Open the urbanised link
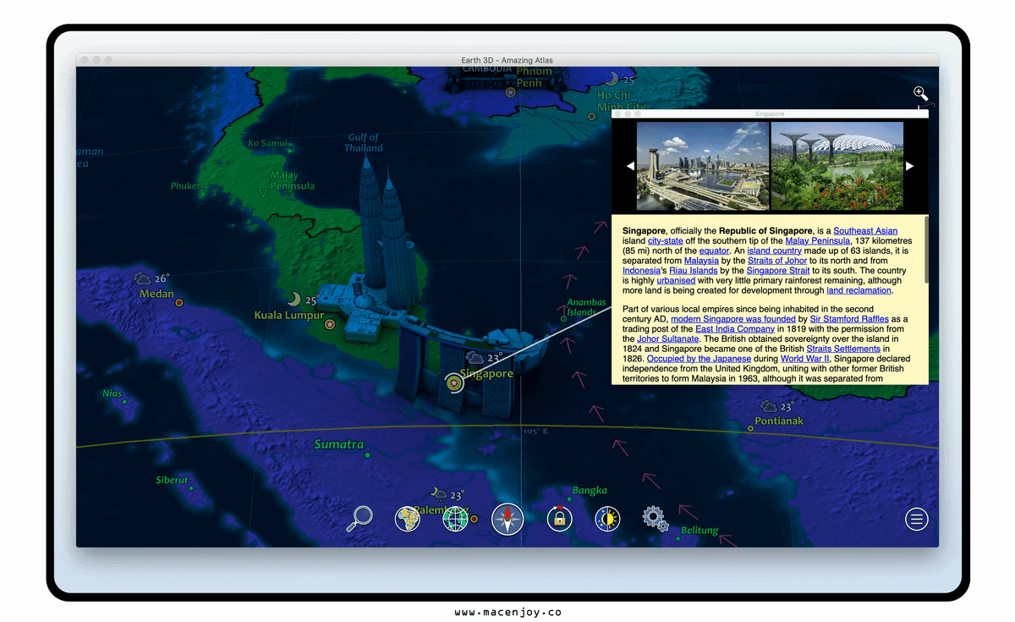Viewport: 1015px width, 622px height. tap(676, 280)
